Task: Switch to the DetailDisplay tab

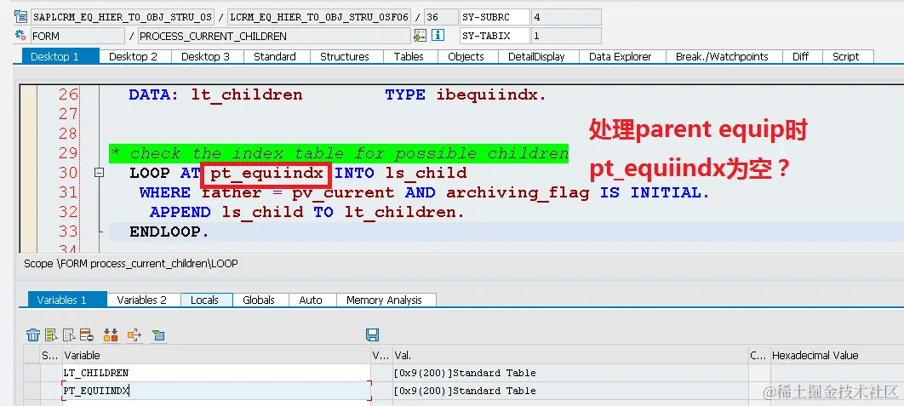Action: (537, 56)
